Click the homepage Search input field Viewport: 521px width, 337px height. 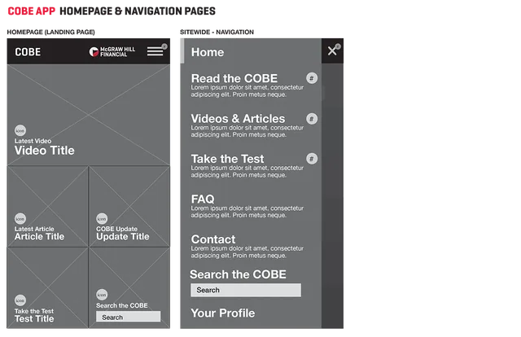(129, 317)
